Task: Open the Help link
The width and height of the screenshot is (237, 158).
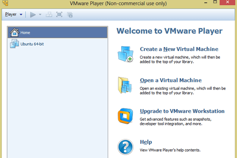Action: [146, 142]
